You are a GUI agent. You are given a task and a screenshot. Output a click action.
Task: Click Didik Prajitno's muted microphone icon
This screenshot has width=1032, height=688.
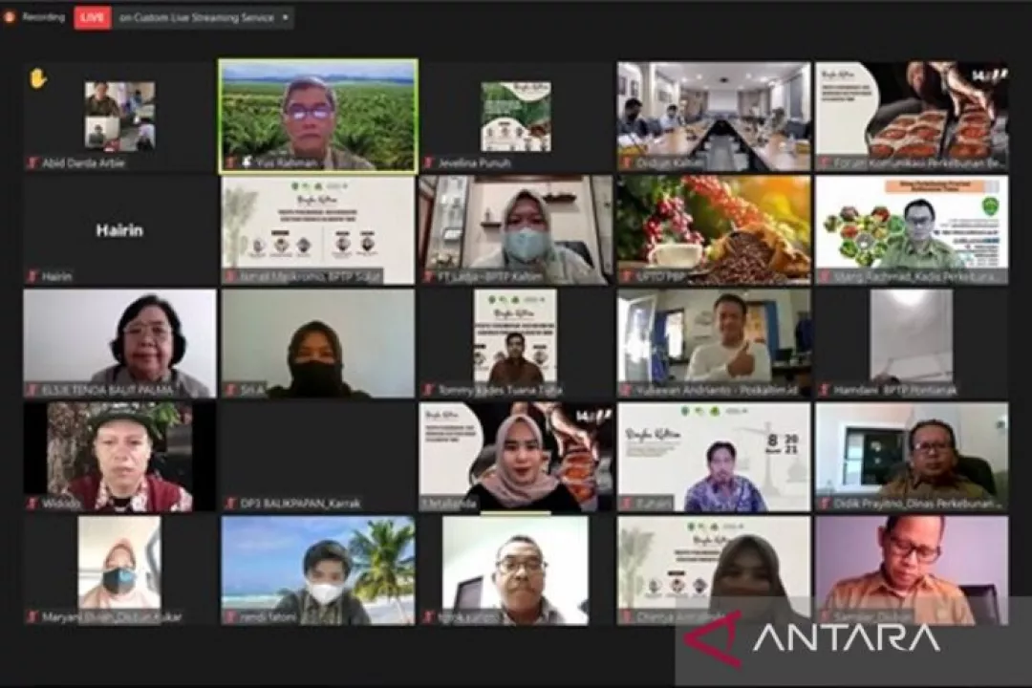[x=825, y=504]
